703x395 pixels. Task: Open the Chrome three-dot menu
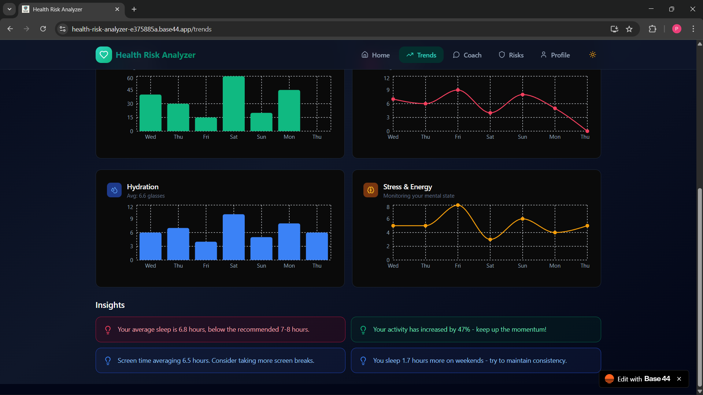(693, 29)
